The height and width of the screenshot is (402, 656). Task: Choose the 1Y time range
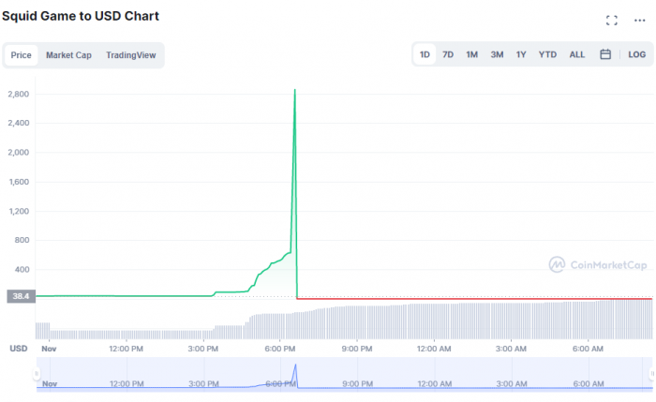[x=521, y=54]
